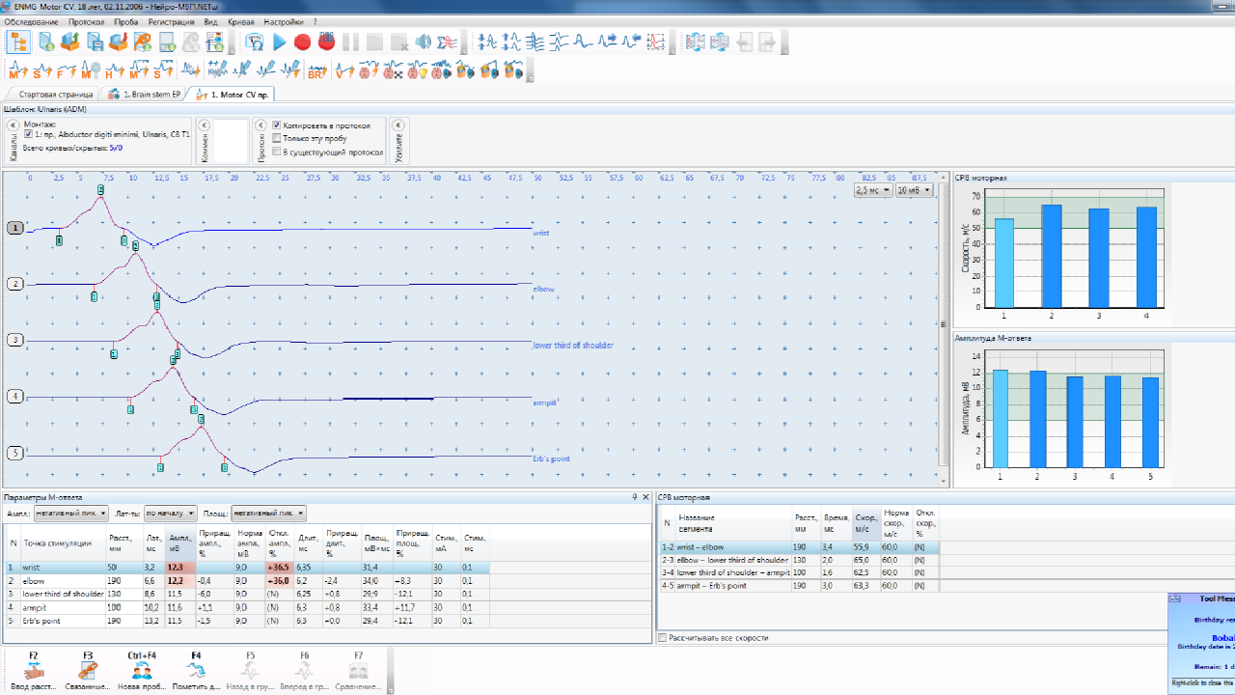This screenshot has height=695, width=1235.
Task: Click the V-wave test icon
Action: pyautogui.click(x=343, y=69)
